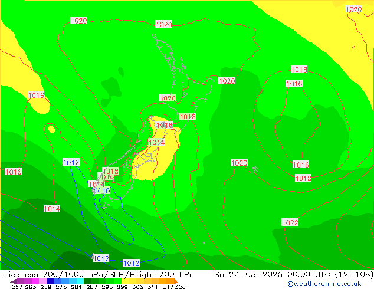Click the orange arrow ending the color scale
Viewport: 374px width, 289px height.
(176, 281)
